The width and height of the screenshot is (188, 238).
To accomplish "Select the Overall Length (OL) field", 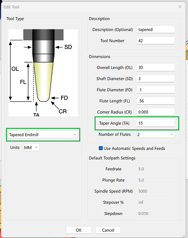I will (156, 68).
